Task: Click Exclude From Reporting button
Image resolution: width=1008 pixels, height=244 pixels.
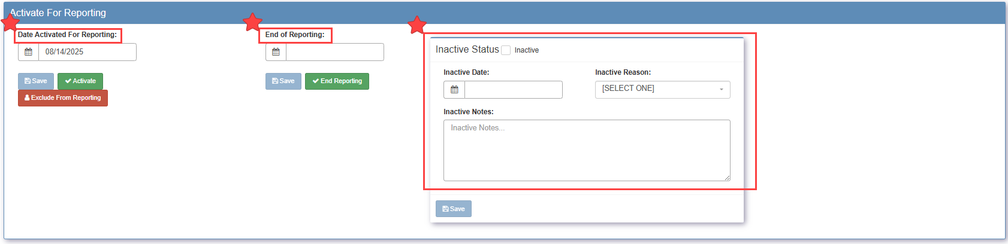Action: point(63,98)
